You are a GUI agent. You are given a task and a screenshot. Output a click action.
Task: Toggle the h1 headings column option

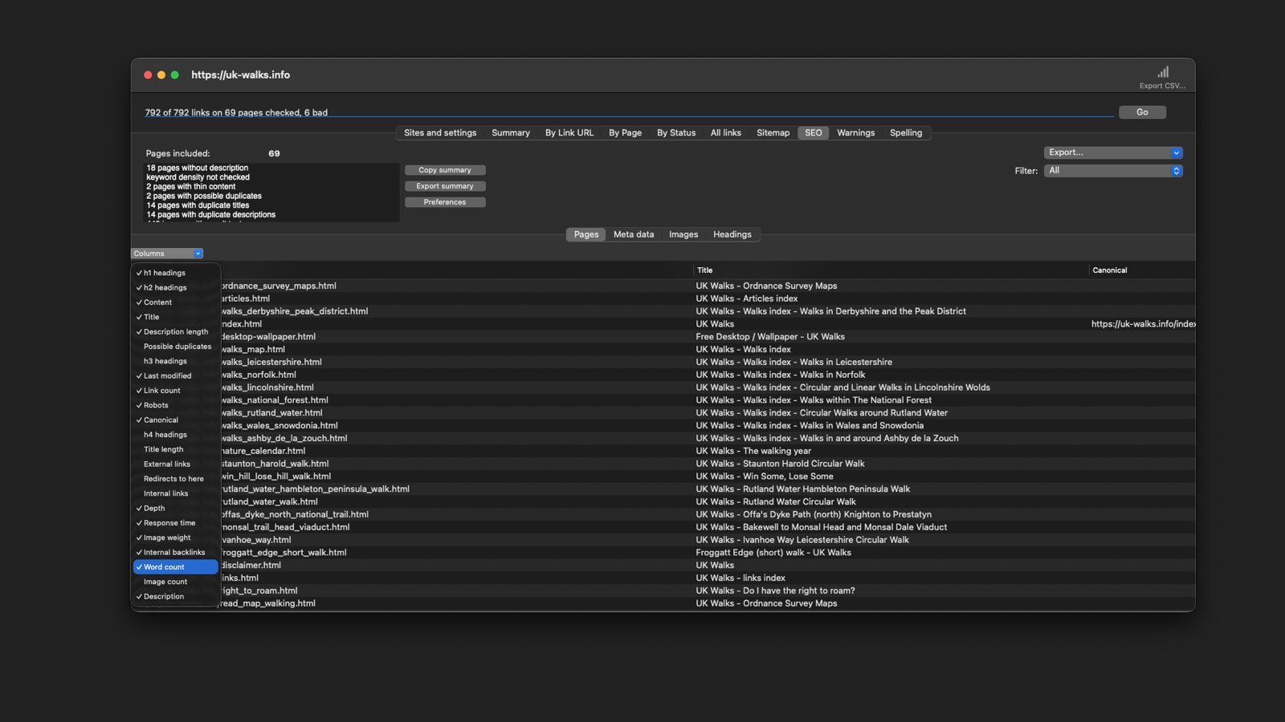(x=176, y=273)
